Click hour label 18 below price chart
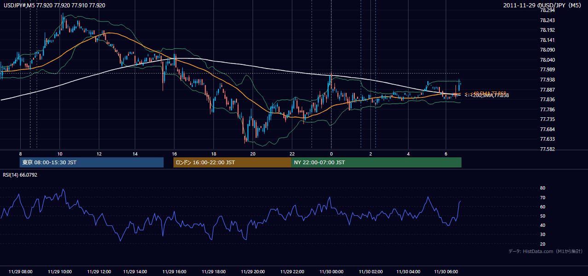This screenshot has height=276, width=588. click(213, 153)
